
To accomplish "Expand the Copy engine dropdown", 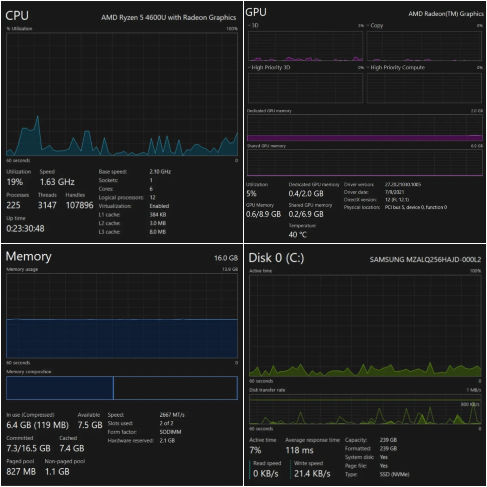I will coord(374,25).
